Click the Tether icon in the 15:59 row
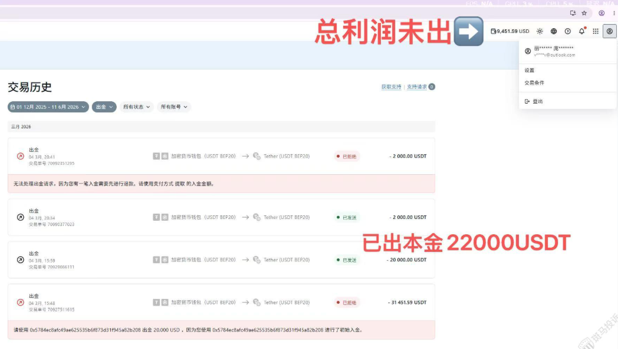618x349 pixels. point(257,260)
